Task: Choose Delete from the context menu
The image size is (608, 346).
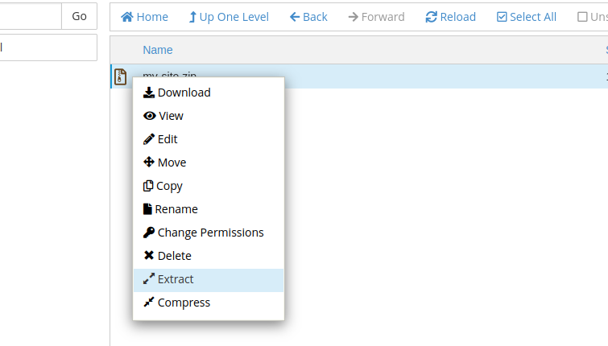Action: click(168, 256)
